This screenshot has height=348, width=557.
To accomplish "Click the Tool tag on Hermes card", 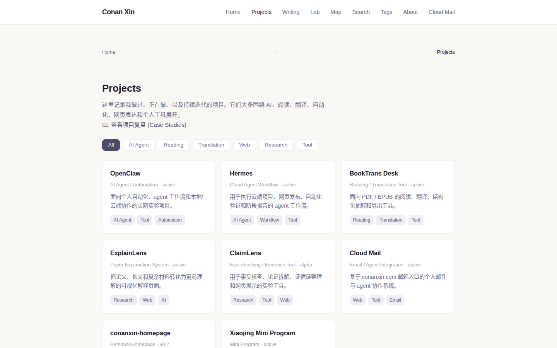I will click(x=293, y=220).
